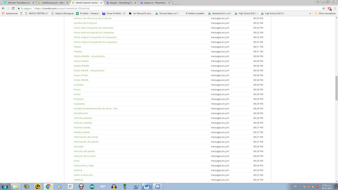
Task: Open the Información del cliente translation
Action: pyautogui.click(x=86, y=137)
